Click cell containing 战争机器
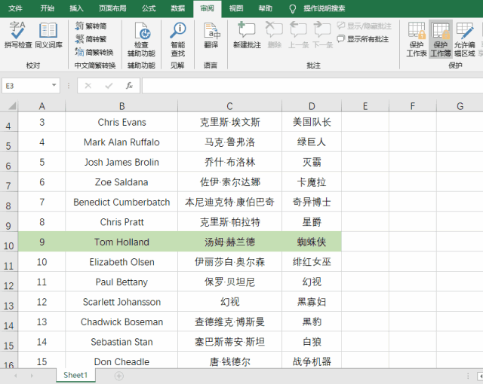 pos(312,361)
